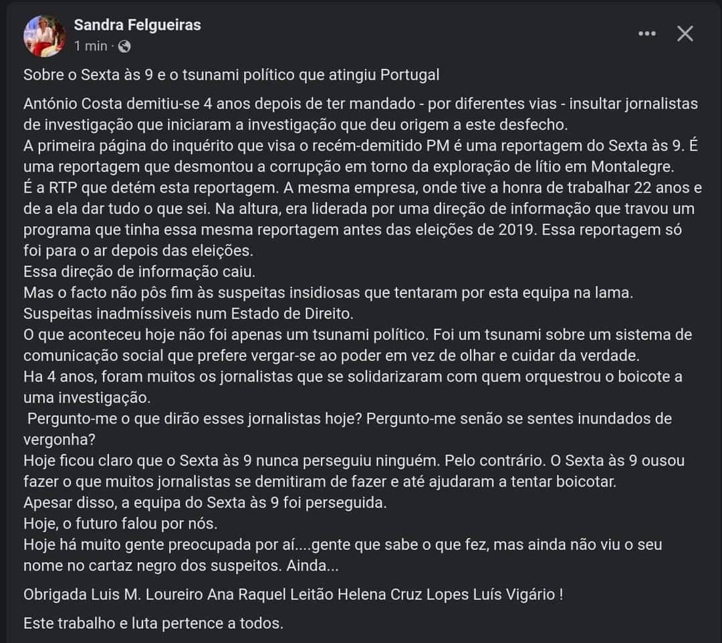Click the line "Hoje, o futuro falou por nós."
Viewport: 722px width, 643px height.
coord(120,523)
